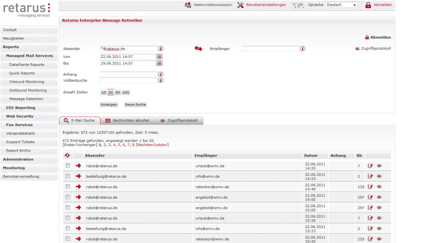
Task: Tick checkbox for info@wmv.de 15:23 row
Action: click(68, 228)
